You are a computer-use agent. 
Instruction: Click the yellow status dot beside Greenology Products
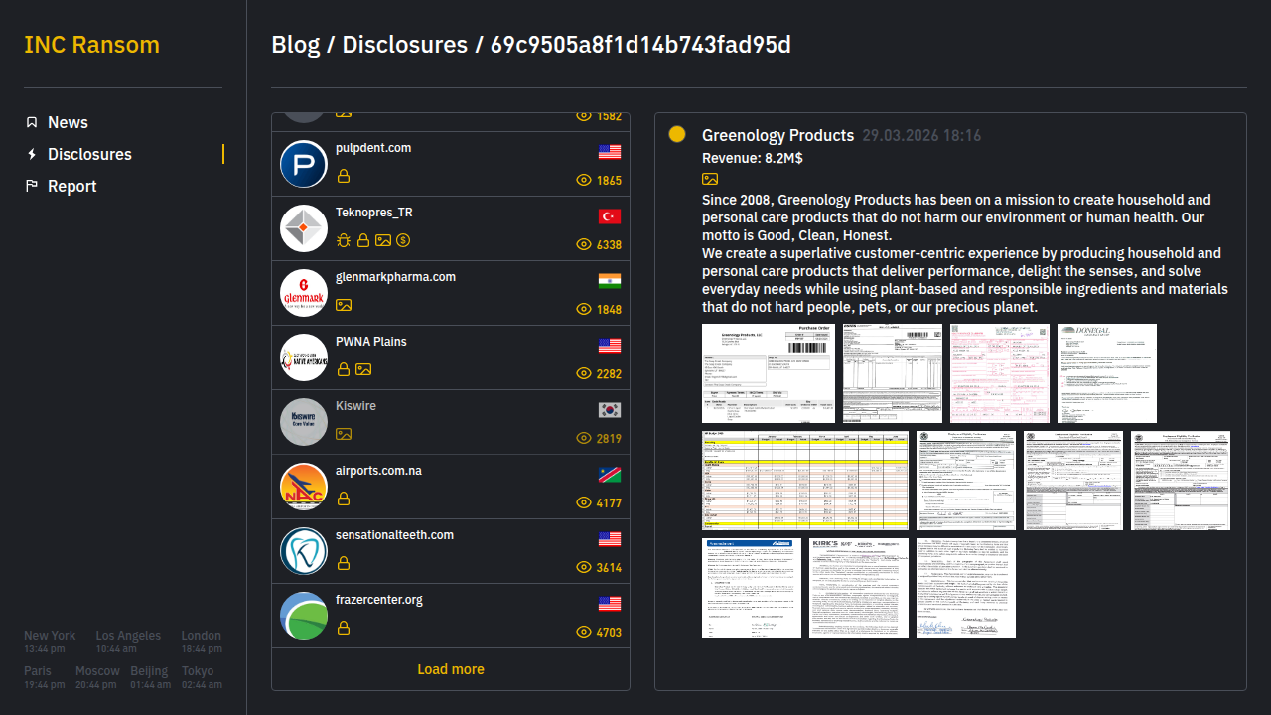[x=677, y=134]
